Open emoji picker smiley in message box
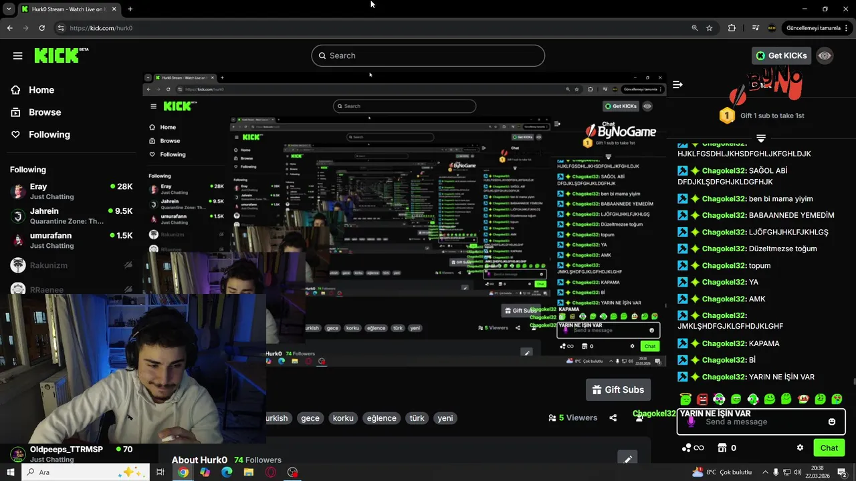 coord(832,422)
